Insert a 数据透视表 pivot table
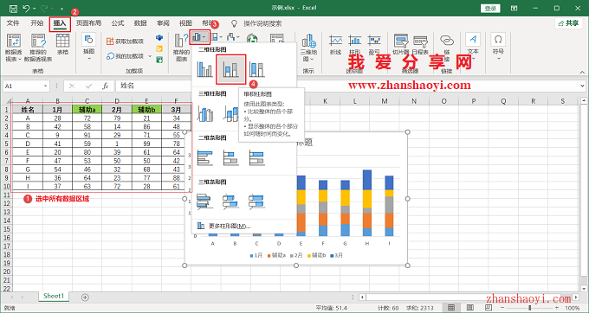 [13, 48]
